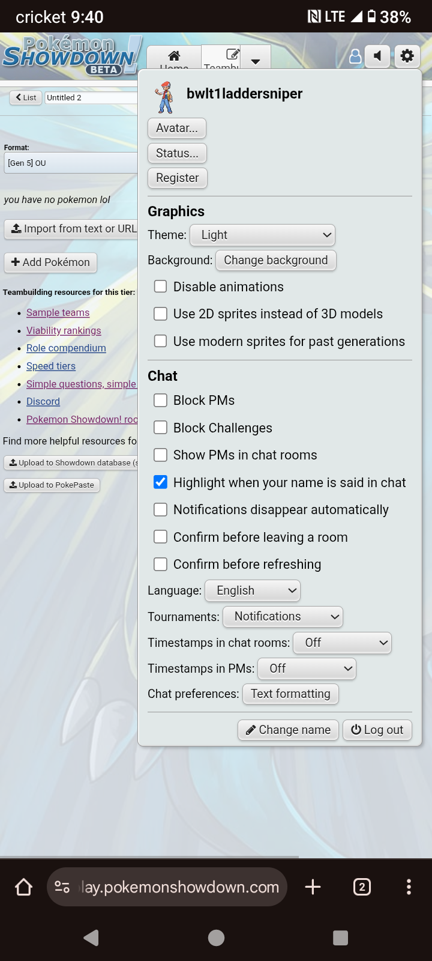Click the user account icon
The width and height of the screenshot is (432, 961).
pos(355,56)
